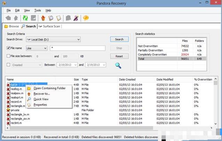Open the Created date type dropdown
The image size is (222, 141).
[x=27, y=65]
